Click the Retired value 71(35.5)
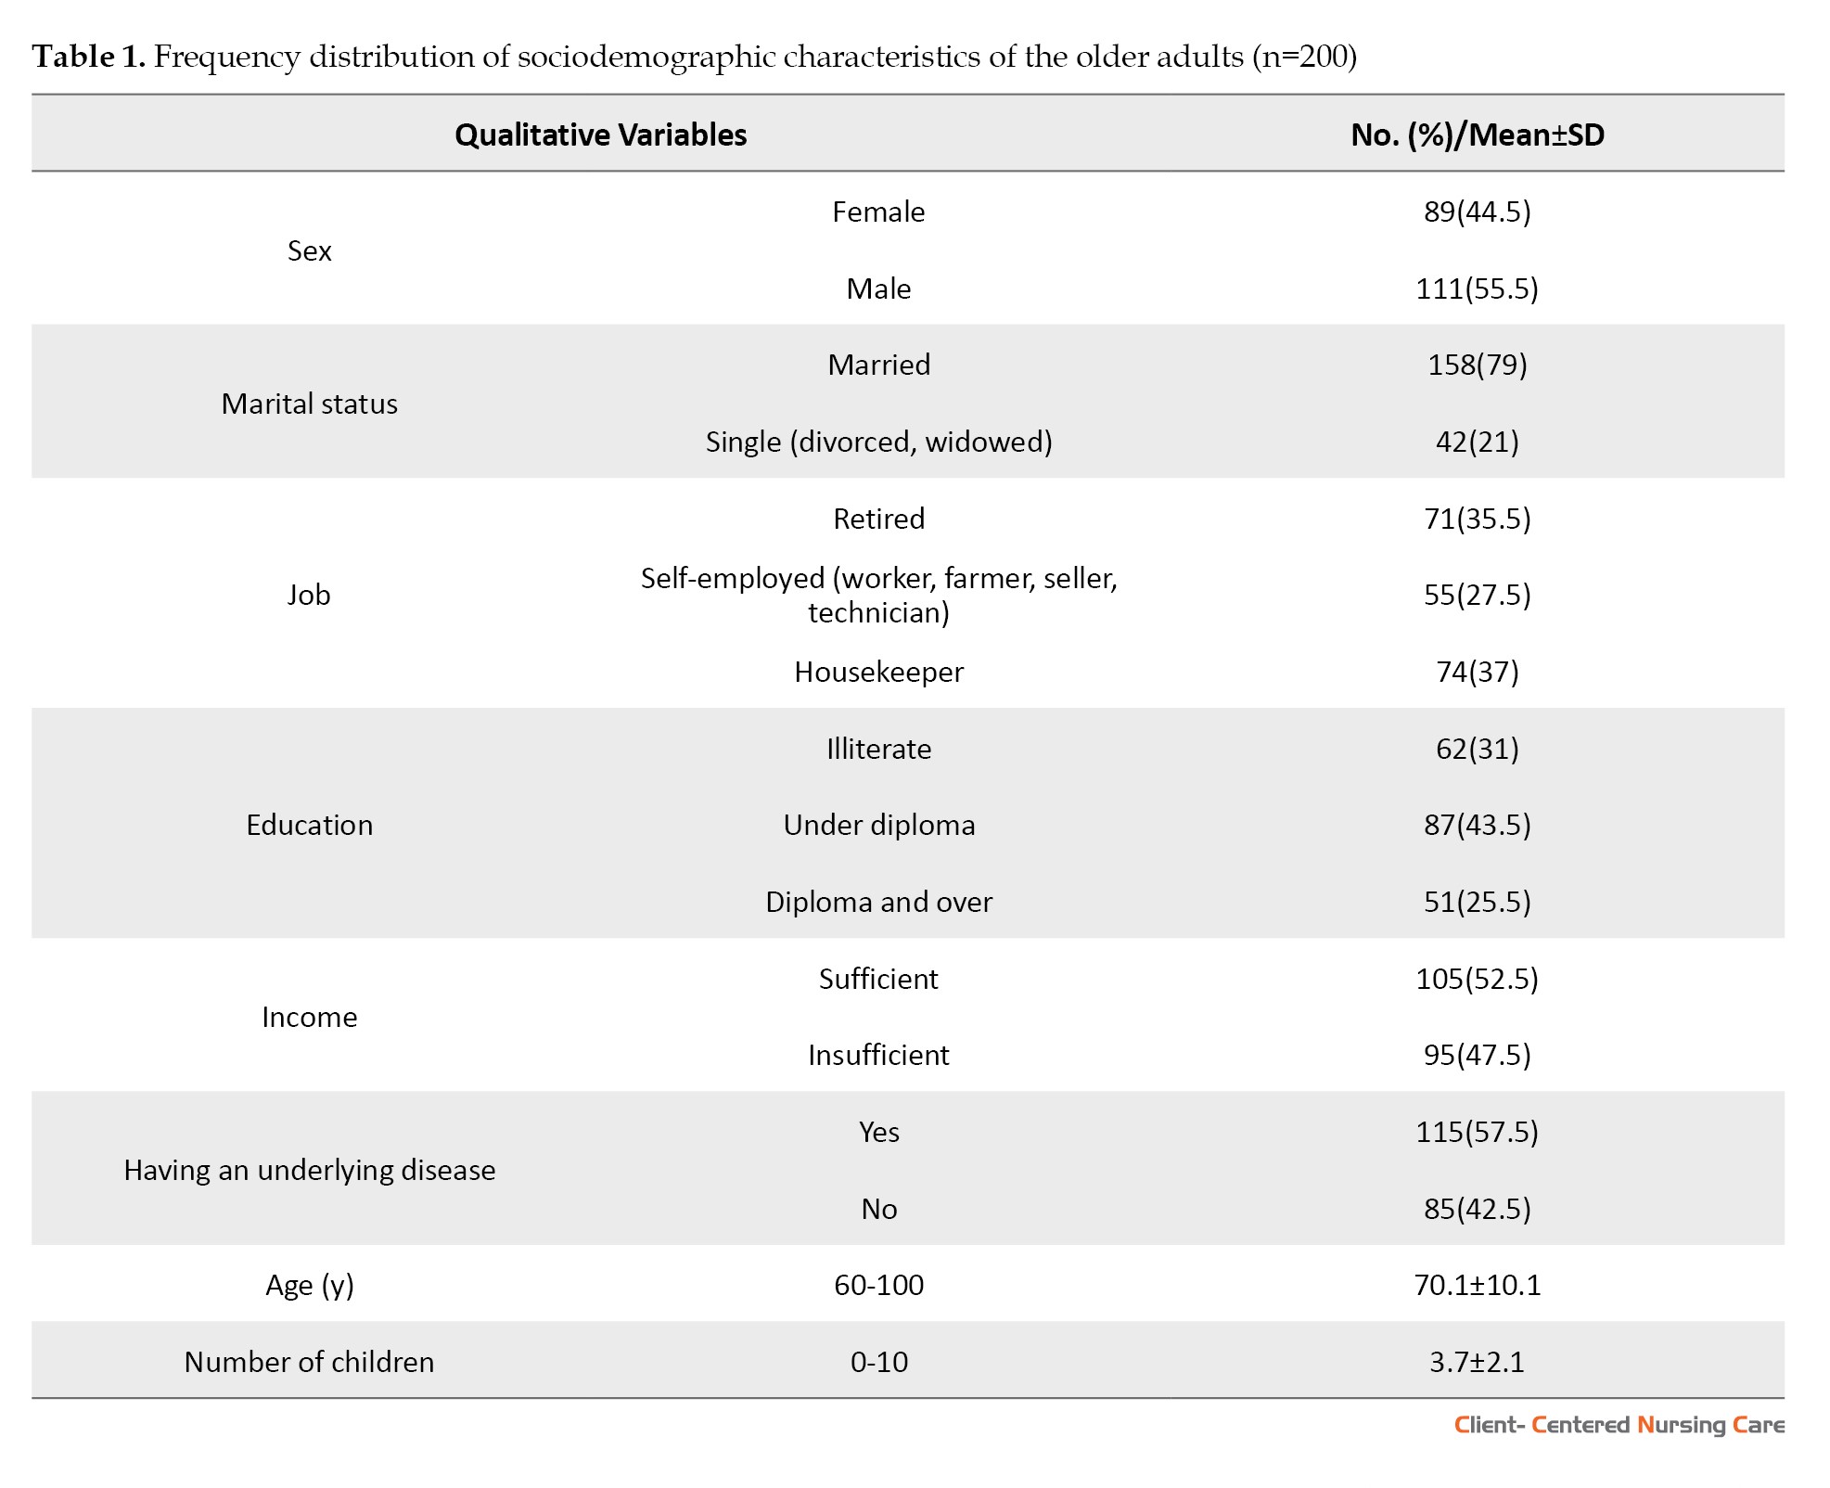This screenshot has height=1488, width=1830. [x=1477, y=519]
